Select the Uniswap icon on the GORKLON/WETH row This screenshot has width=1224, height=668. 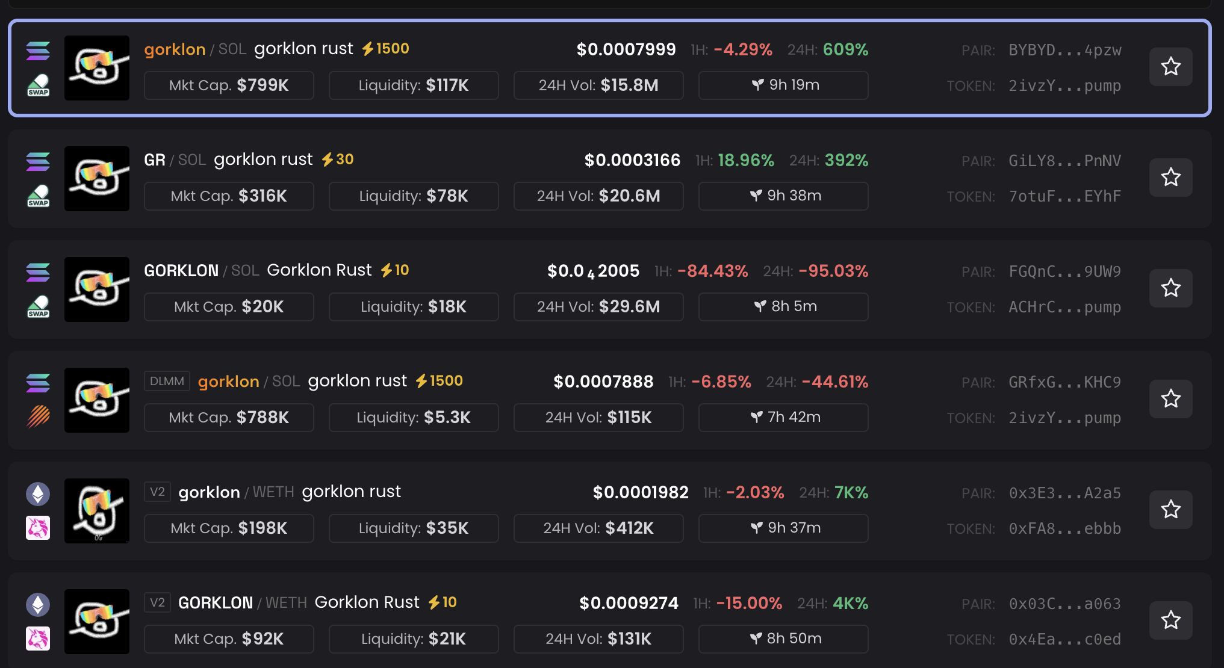pyautogui.click(x=38, y=639)
